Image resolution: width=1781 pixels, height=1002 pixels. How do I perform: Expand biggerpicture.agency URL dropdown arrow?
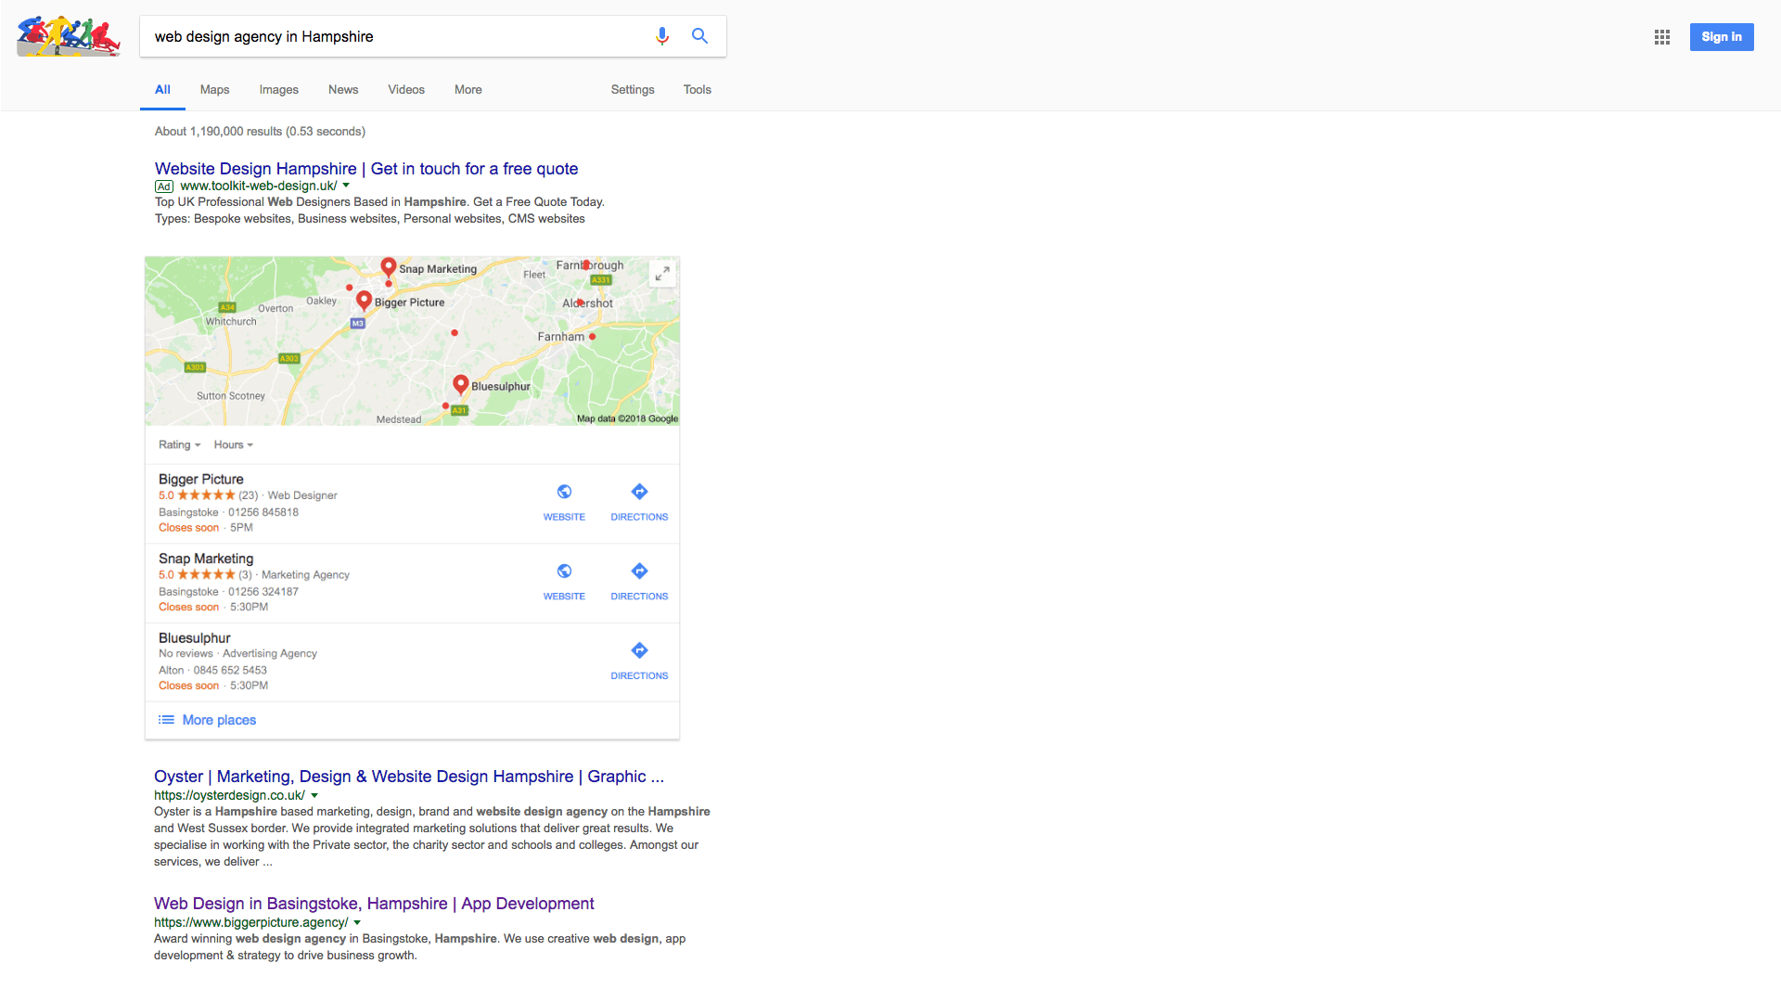tap(357, 922)
